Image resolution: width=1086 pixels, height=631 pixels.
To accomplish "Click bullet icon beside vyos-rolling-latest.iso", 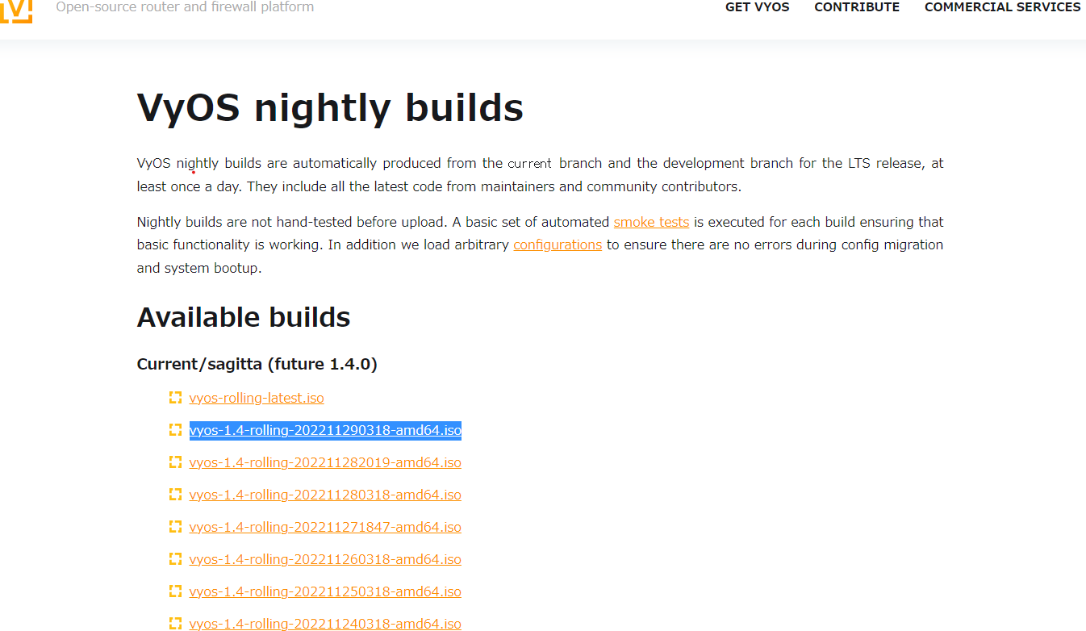I will pos(175,398).
